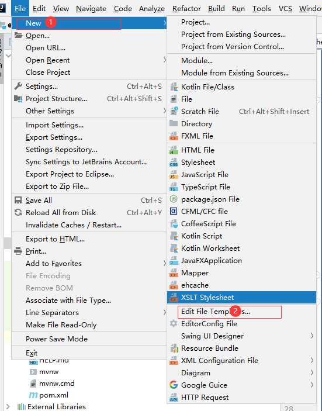This screenshot has height=411, width=322.
Task: Click the Stylesheet CSS icon
Action: [174, 163]
